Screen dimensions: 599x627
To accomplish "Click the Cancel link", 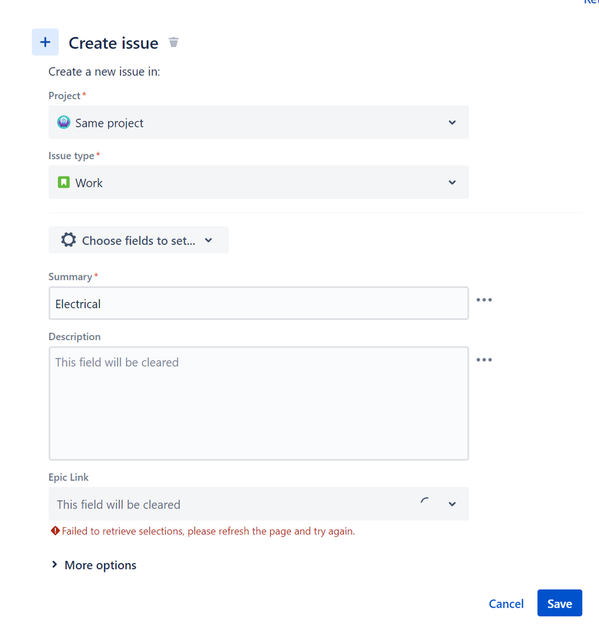I will point(506,604).
